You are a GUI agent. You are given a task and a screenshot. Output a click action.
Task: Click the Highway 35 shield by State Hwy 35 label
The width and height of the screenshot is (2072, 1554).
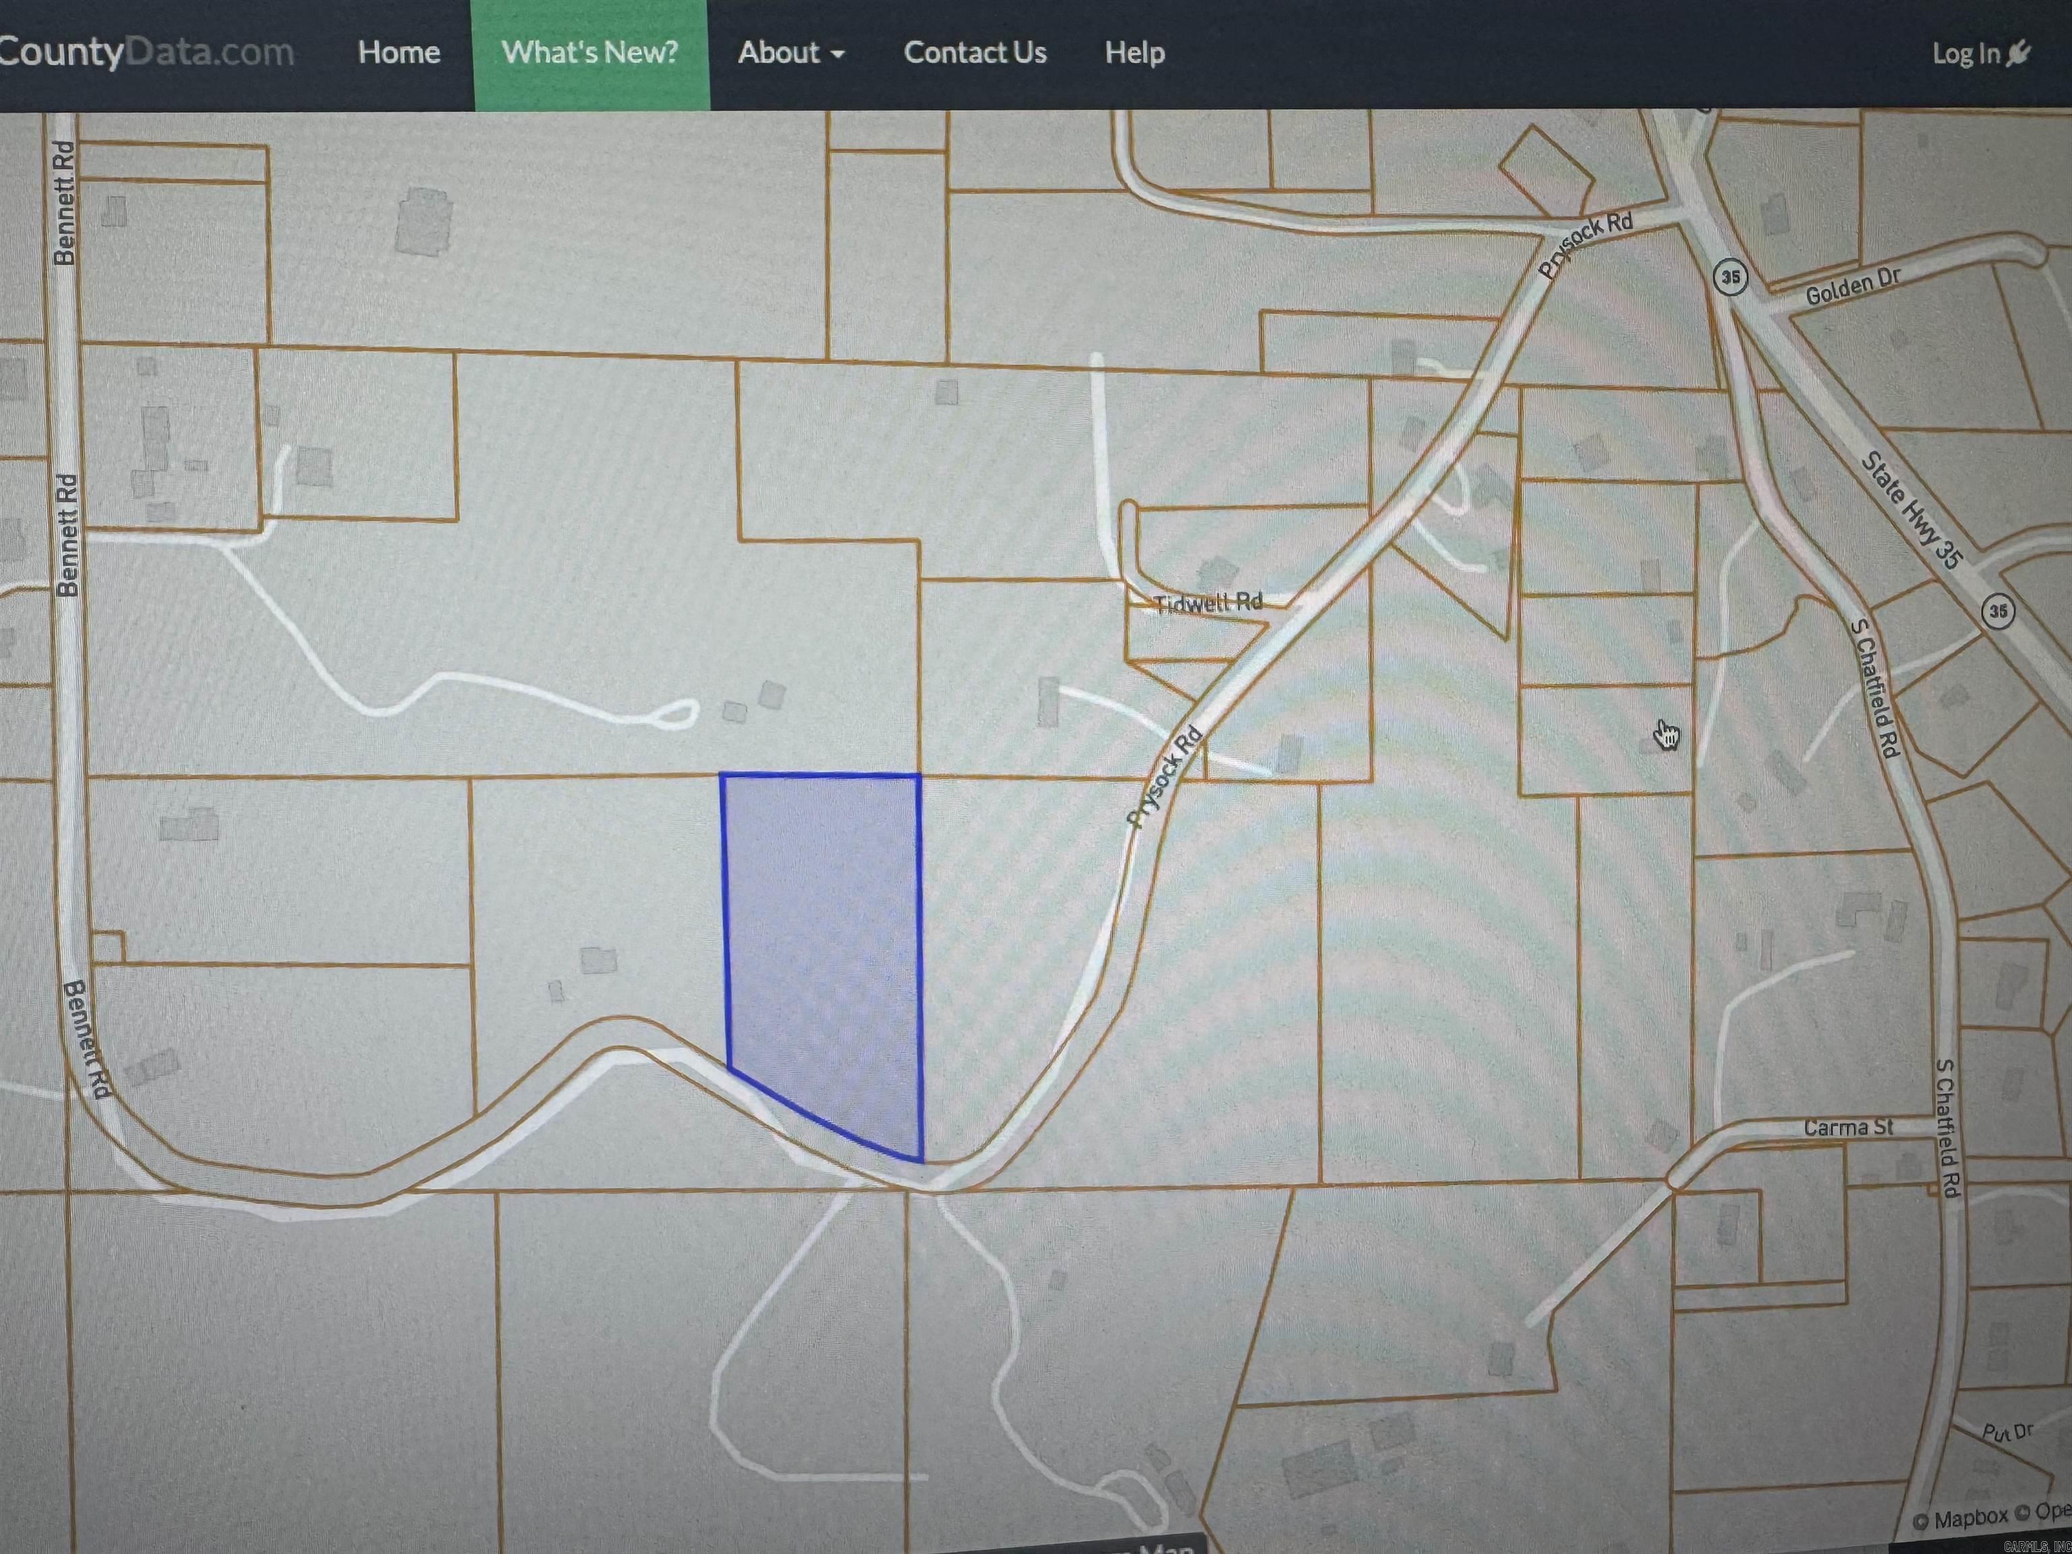tap(1998, 612)
